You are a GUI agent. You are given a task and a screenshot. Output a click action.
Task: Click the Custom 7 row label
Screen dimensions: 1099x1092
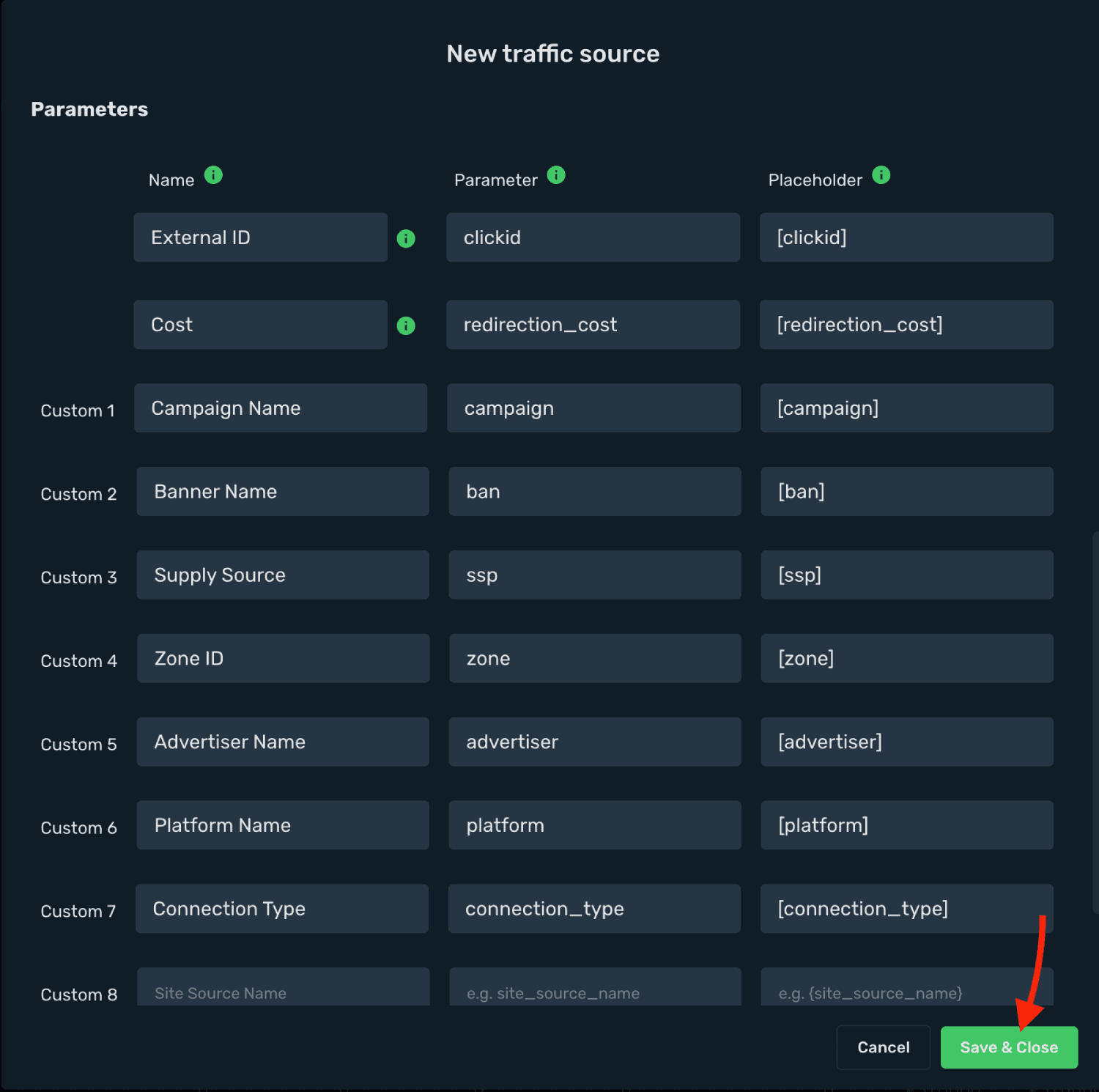78,911
